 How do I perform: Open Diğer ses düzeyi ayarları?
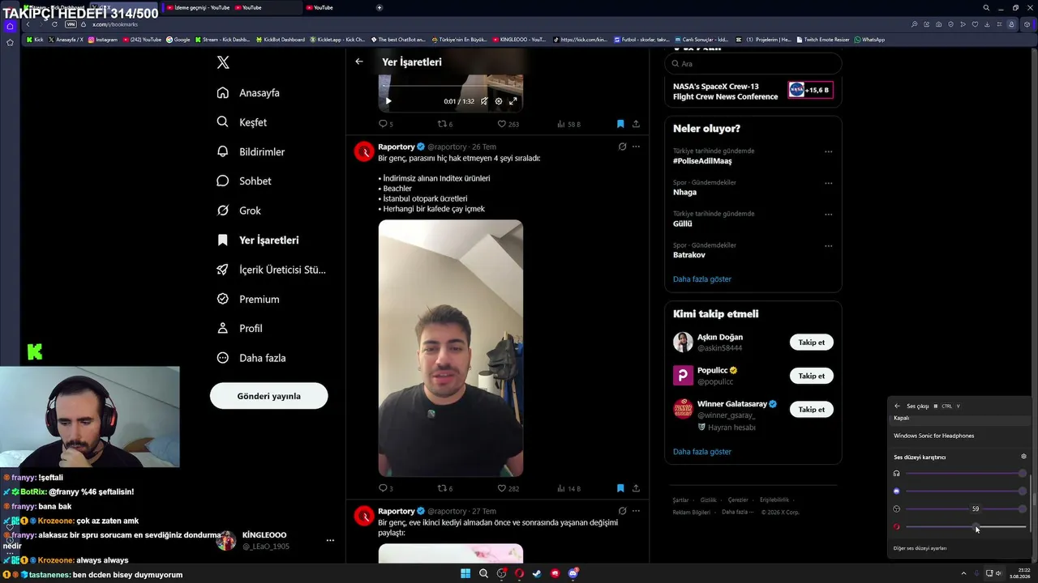[x=920, y=548]
